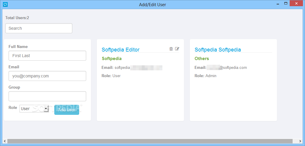Viewport: 305px width, 146px height.
Task: Click the Total Users:2 text
Action: click(x=17, y=18)
